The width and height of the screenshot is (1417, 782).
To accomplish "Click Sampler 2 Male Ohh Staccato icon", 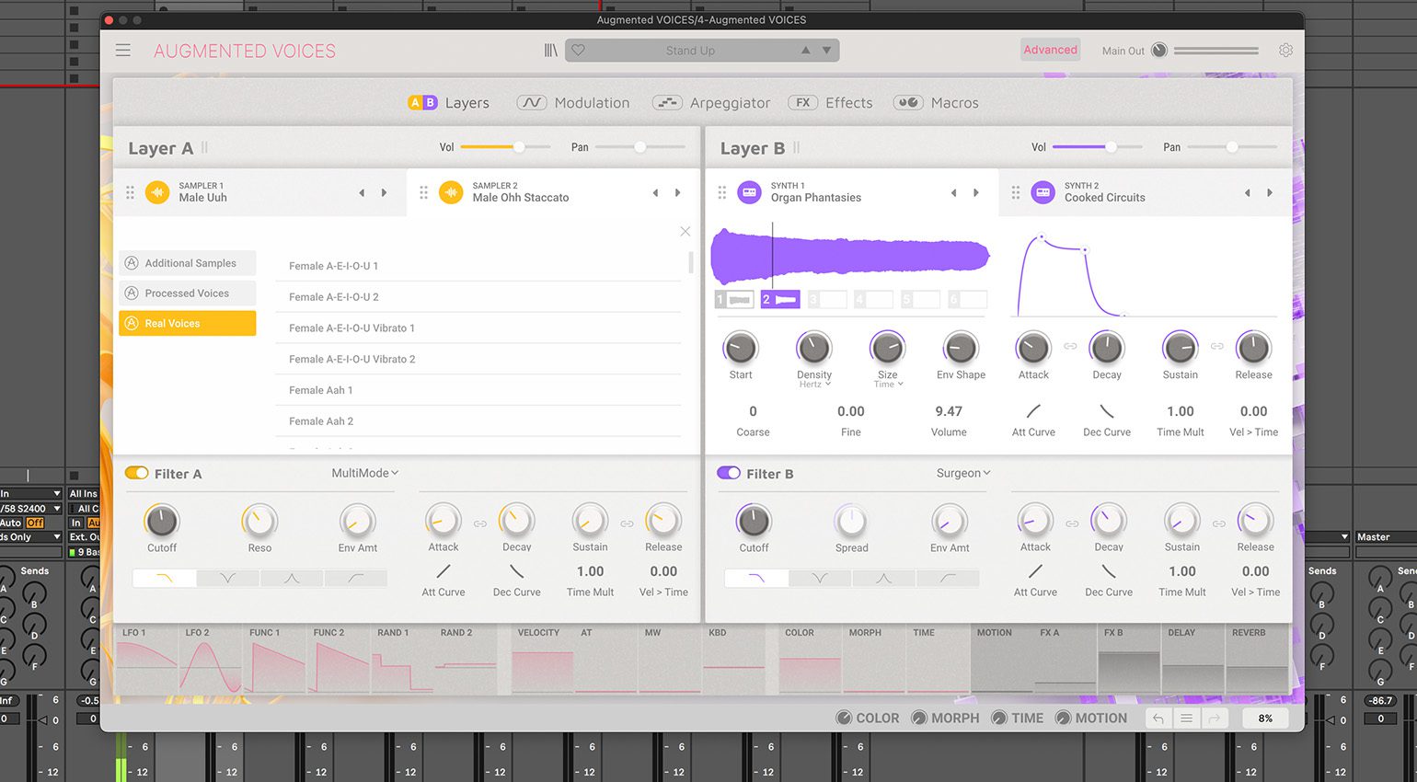I will (451, 192).
